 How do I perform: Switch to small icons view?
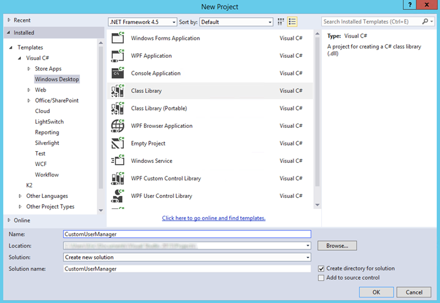(x=281, y=22)
